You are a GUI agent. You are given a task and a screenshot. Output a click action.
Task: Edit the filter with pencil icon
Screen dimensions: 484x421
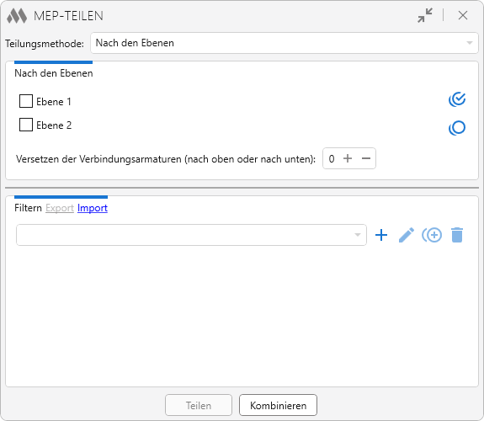click(407, 235)
